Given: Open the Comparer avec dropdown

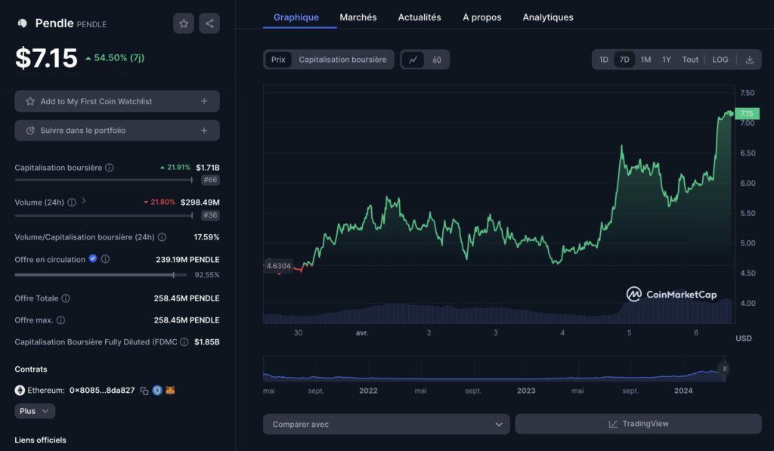Looking at the screenshot, I should click(386, 425).
